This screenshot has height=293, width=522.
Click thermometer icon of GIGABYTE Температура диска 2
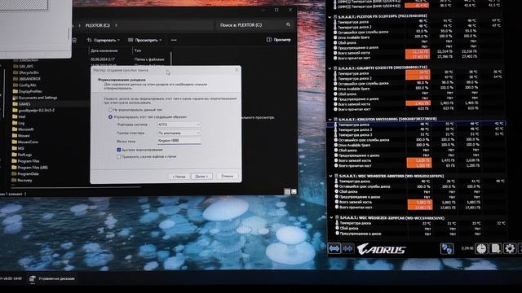coord(335,78)
